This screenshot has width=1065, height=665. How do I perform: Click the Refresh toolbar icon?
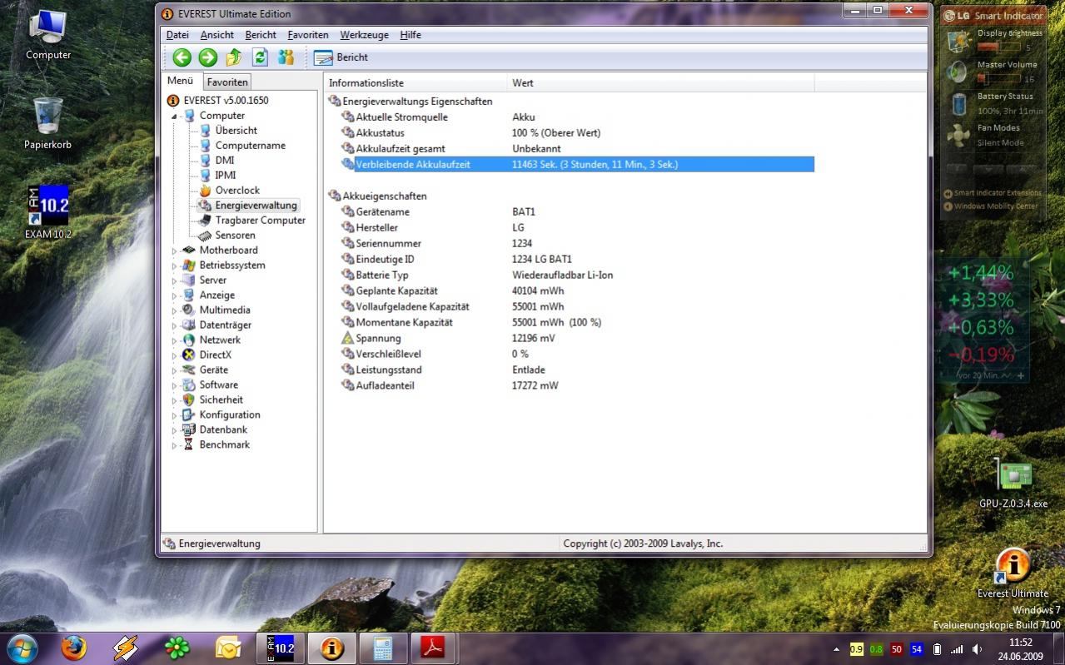pyautogui.click(x=260, y=57)
